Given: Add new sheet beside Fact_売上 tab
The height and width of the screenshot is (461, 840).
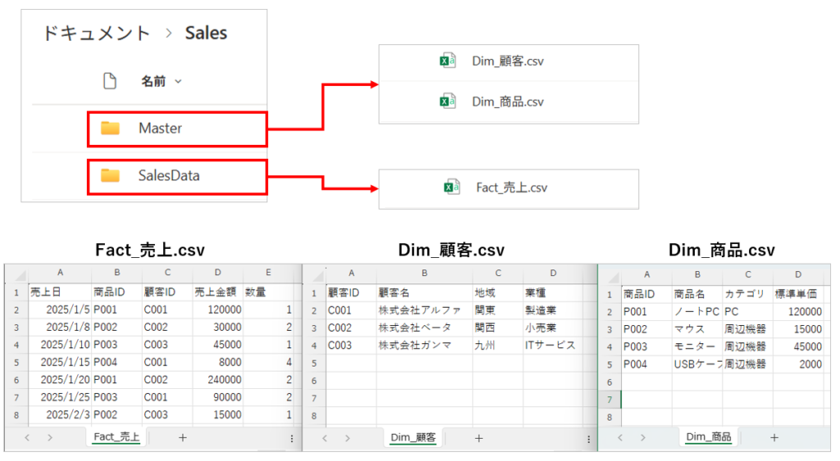Looking at the screenshot, I should click(x=182, y=438).
